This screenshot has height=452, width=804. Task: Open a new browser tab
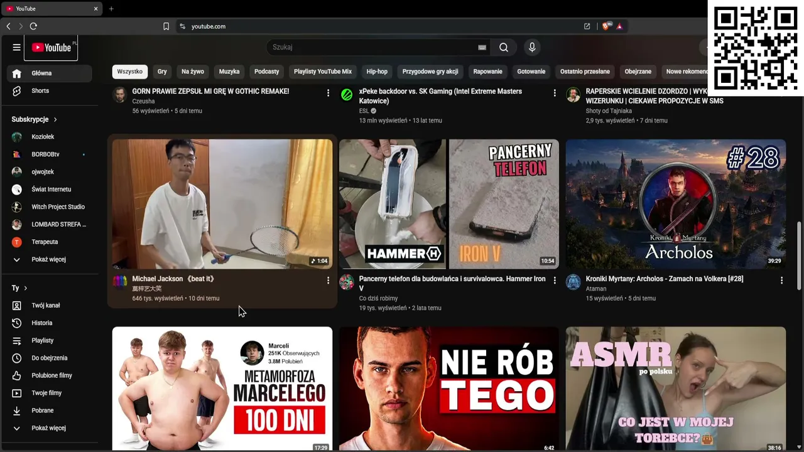click(x=111, y=9)
